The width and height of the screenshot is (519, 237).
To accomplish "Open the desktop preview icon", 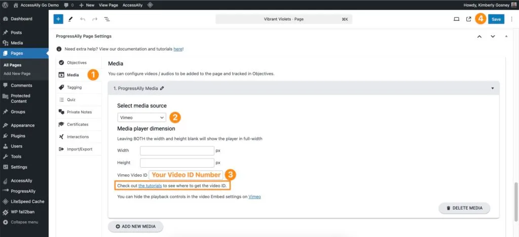I will pyautogui.click(x=456, y=19).
